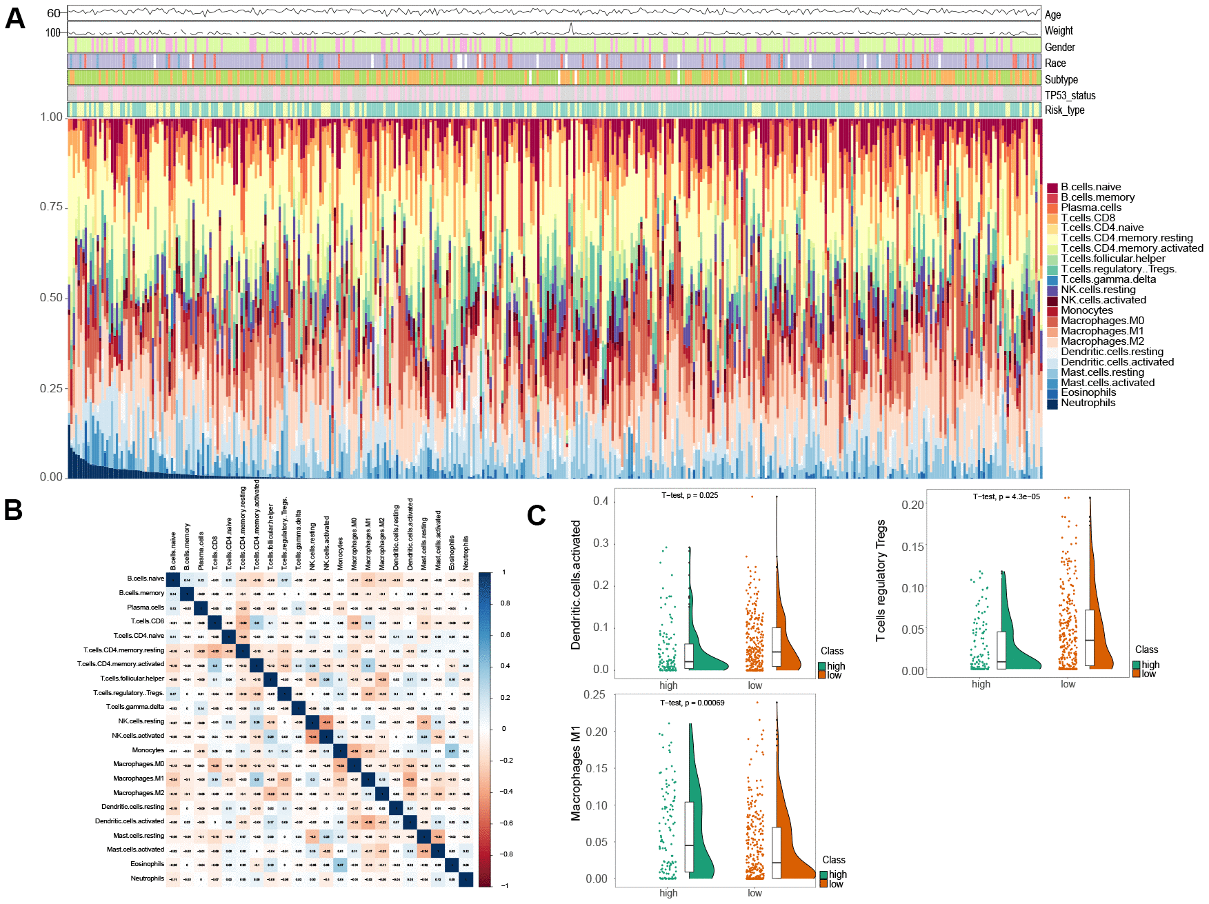
Task: Click the Dendritic.cells.activated y-axis title in panel C
Action: point(576,585)
